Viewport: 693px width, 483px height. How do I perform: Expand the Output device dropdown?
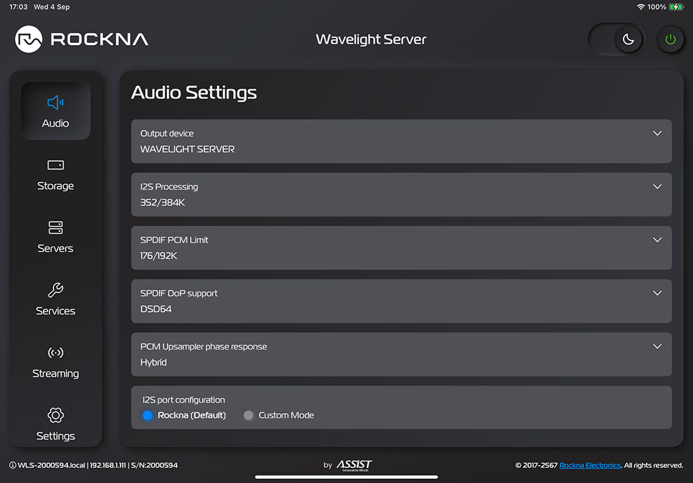(658, 133)
